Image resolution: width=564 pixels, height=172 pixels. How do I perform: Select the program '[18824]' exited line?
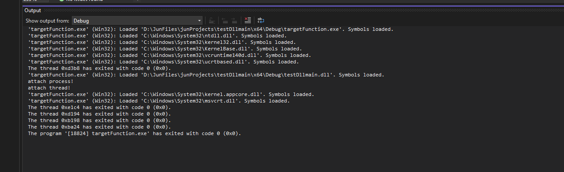point(135,133)
